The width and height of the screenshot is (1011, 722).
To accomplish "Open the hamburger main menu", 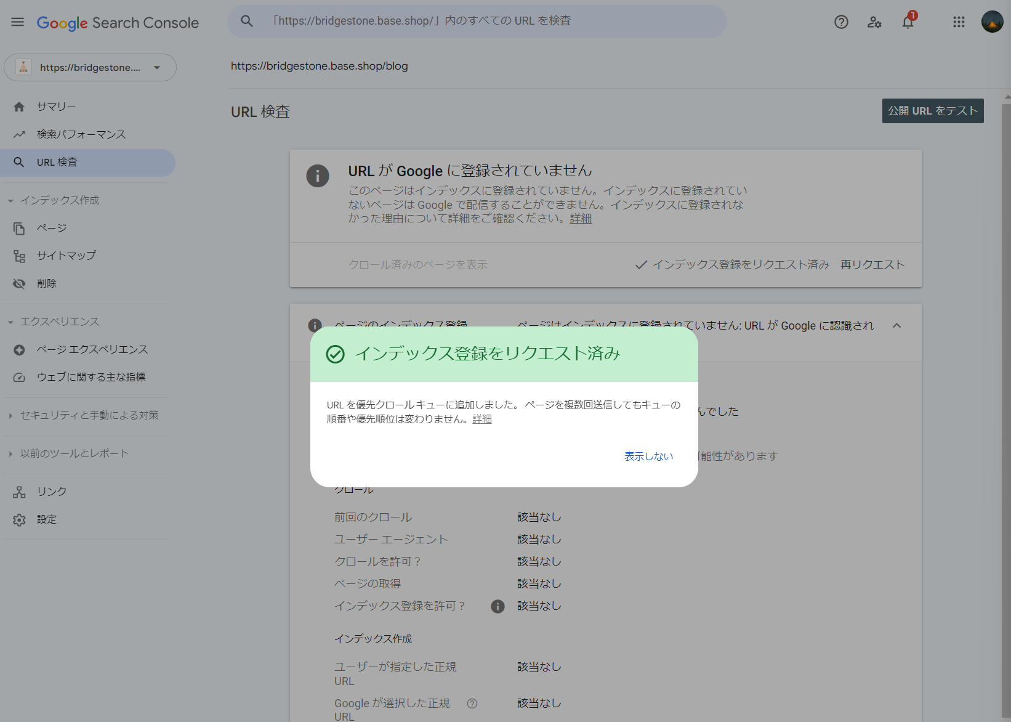I will click(x=18, y=22).
